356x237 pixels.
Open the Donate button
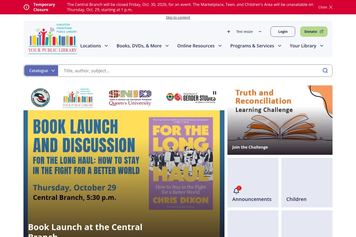(314, 32)
